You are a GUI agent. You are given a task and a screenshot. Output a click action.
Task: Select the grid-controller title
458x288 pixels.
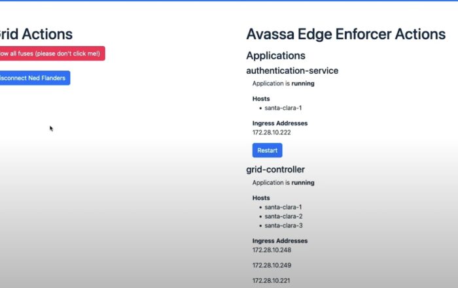coord(275,169)
